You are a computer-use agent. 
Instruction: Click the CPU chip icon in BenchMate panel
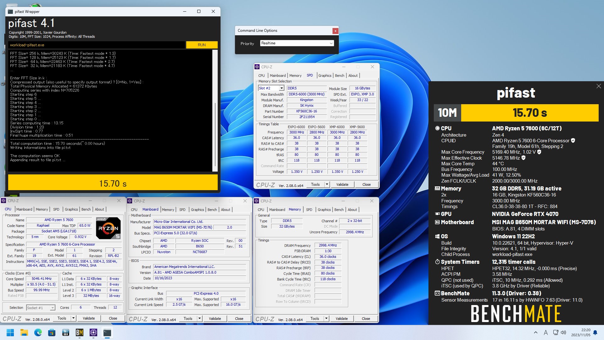[x=437, y=128]
